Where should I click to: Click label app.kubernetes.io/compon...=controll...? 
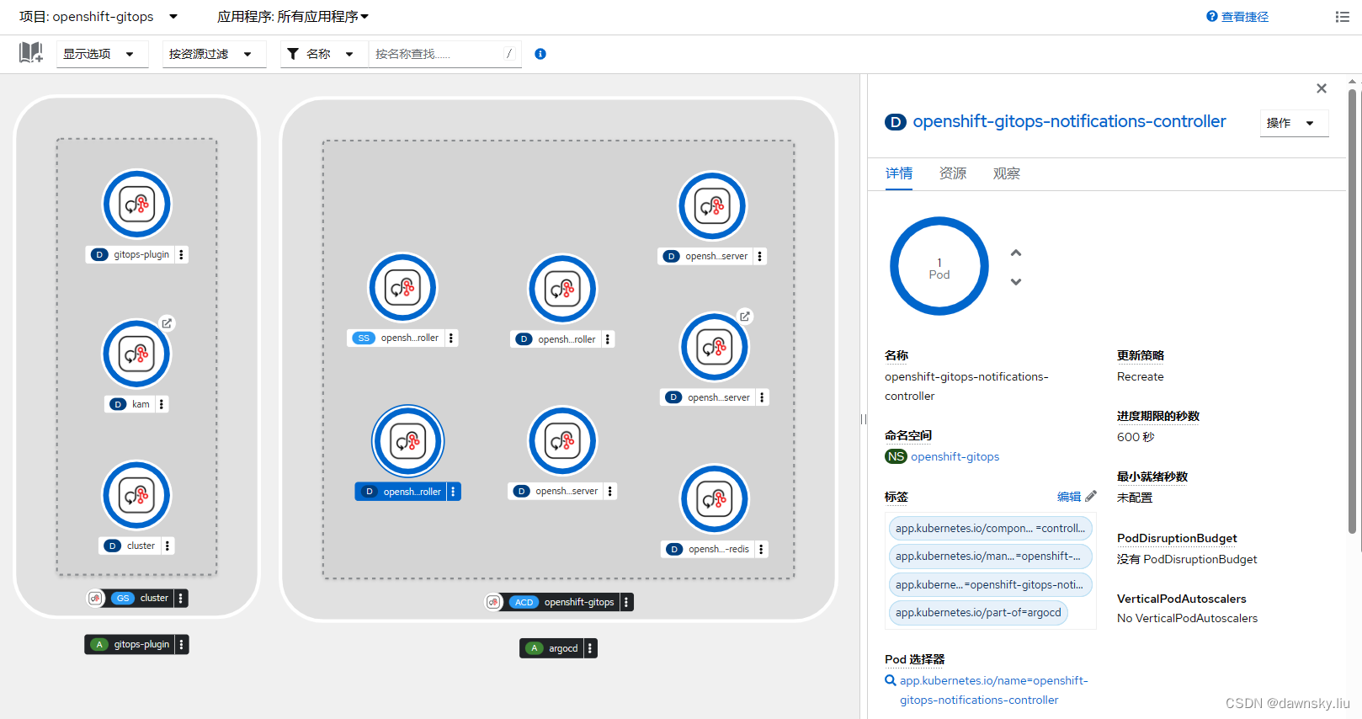[990, 529]
